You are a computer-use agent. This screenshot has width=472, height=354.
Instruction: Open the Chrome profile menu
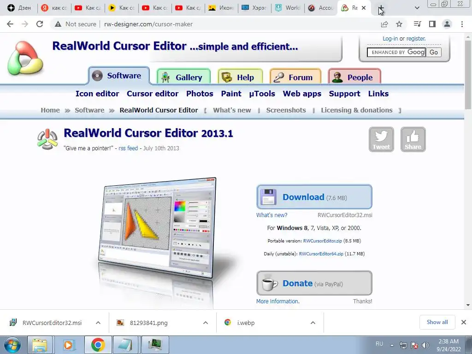447,24
